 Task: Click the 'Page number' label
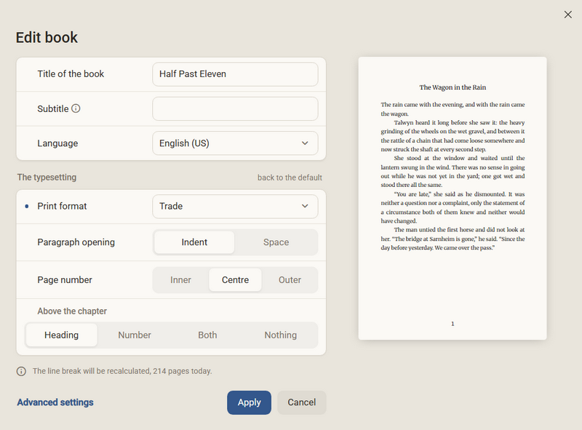pyautogui.click(x=65, y=280)
